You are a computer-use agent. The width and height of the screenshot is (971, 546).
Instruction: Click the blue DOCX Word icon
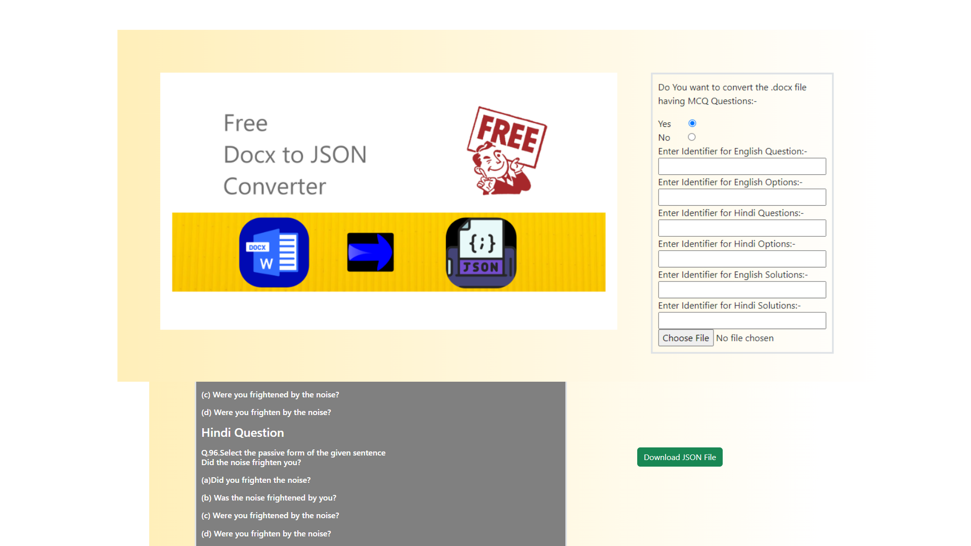(274, 252)
